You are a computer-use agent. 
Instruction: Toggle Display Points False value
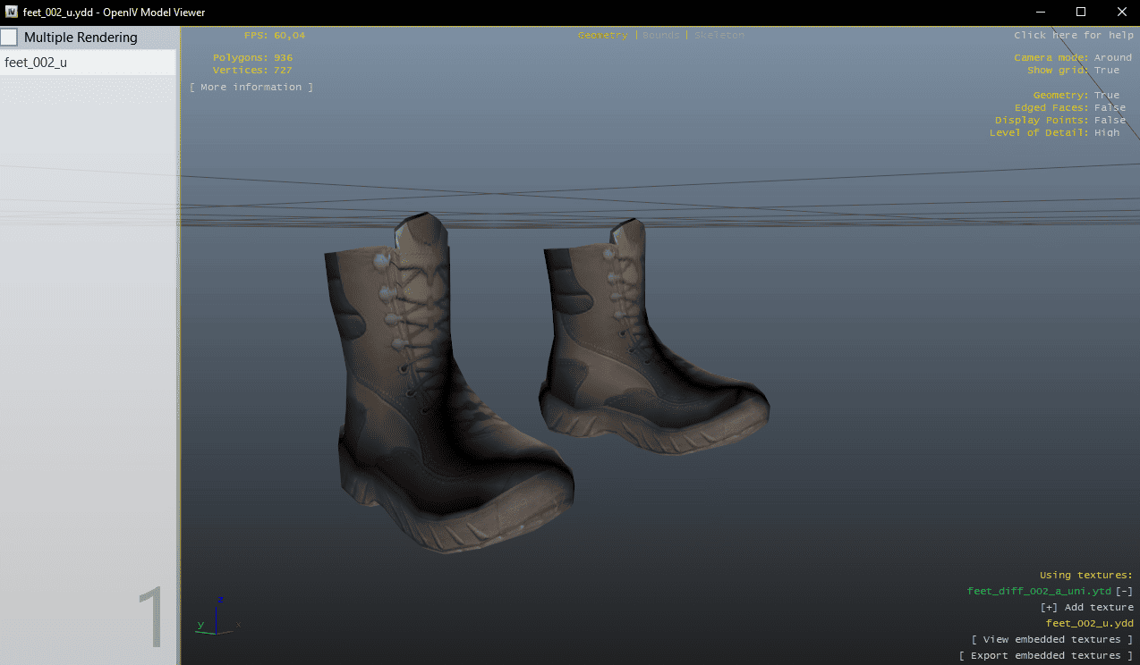1110,120
